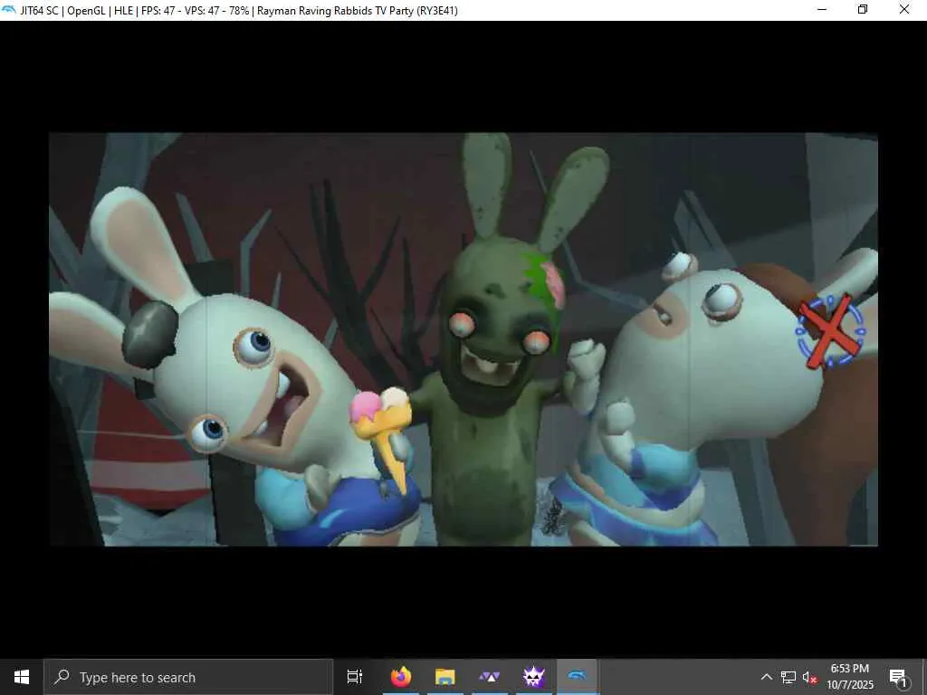Restore down the Dolphin game window
Viewport: 927px width, 695px height.
pos(863,9)
